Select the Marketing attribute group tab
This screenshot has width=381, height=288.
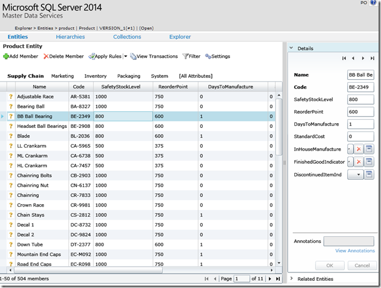pos(62,76)
